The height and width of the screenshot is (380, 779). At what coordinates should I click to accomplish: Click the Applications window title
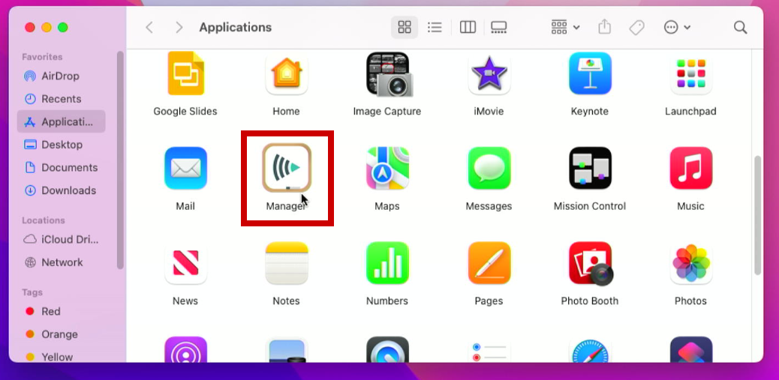click(236, 27)
